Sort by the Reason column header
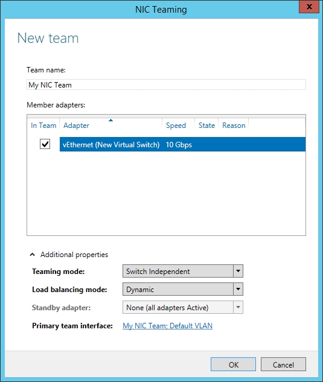The width and height of the screenshot is (323, 382). click(x=234, y=126)
